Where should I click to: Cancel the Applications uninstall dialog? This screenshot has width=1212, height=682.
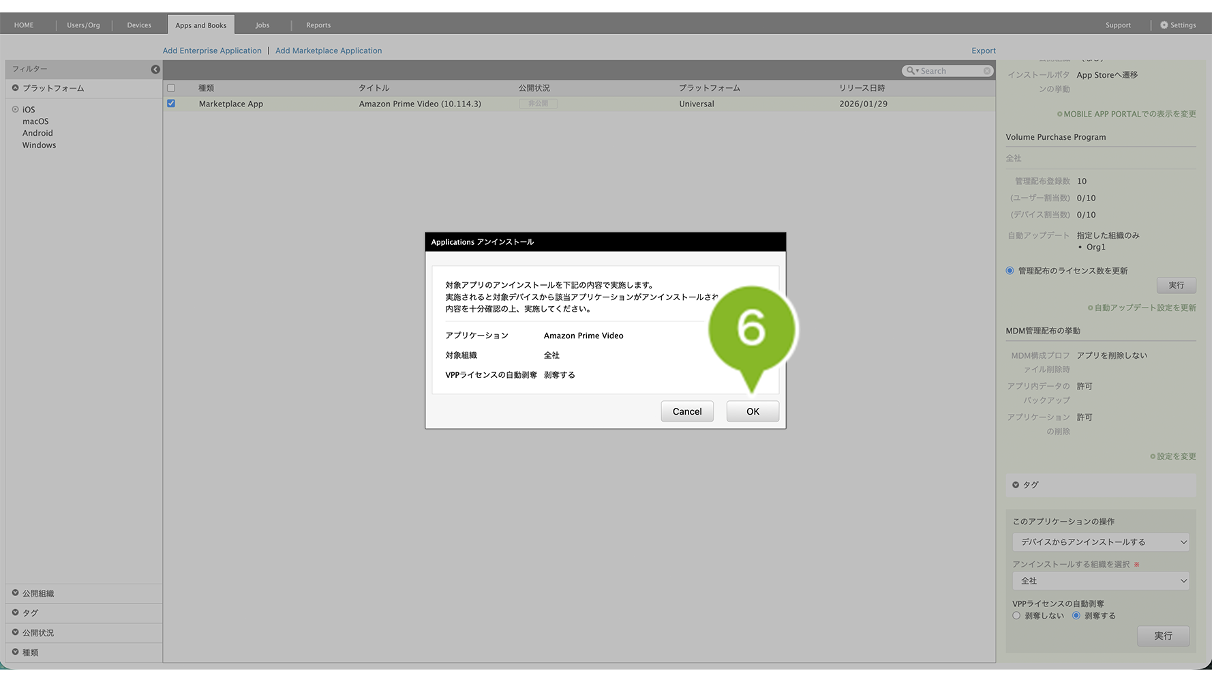686,411
